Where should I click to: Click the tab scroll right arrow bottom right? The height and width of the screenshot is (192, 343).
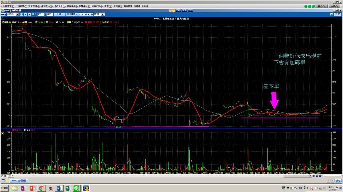332,180
